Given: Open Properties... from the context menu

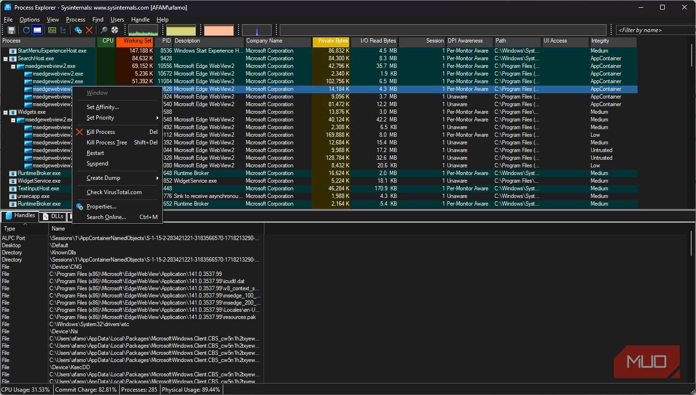Looking at the screenshot, I should [117, 207].
